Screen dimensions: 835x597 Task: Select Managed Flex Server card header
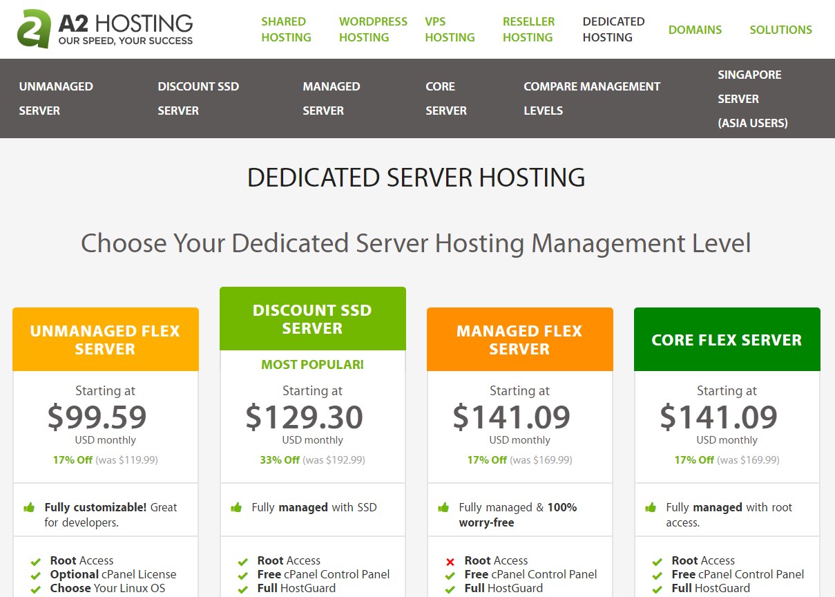point(520,339)
